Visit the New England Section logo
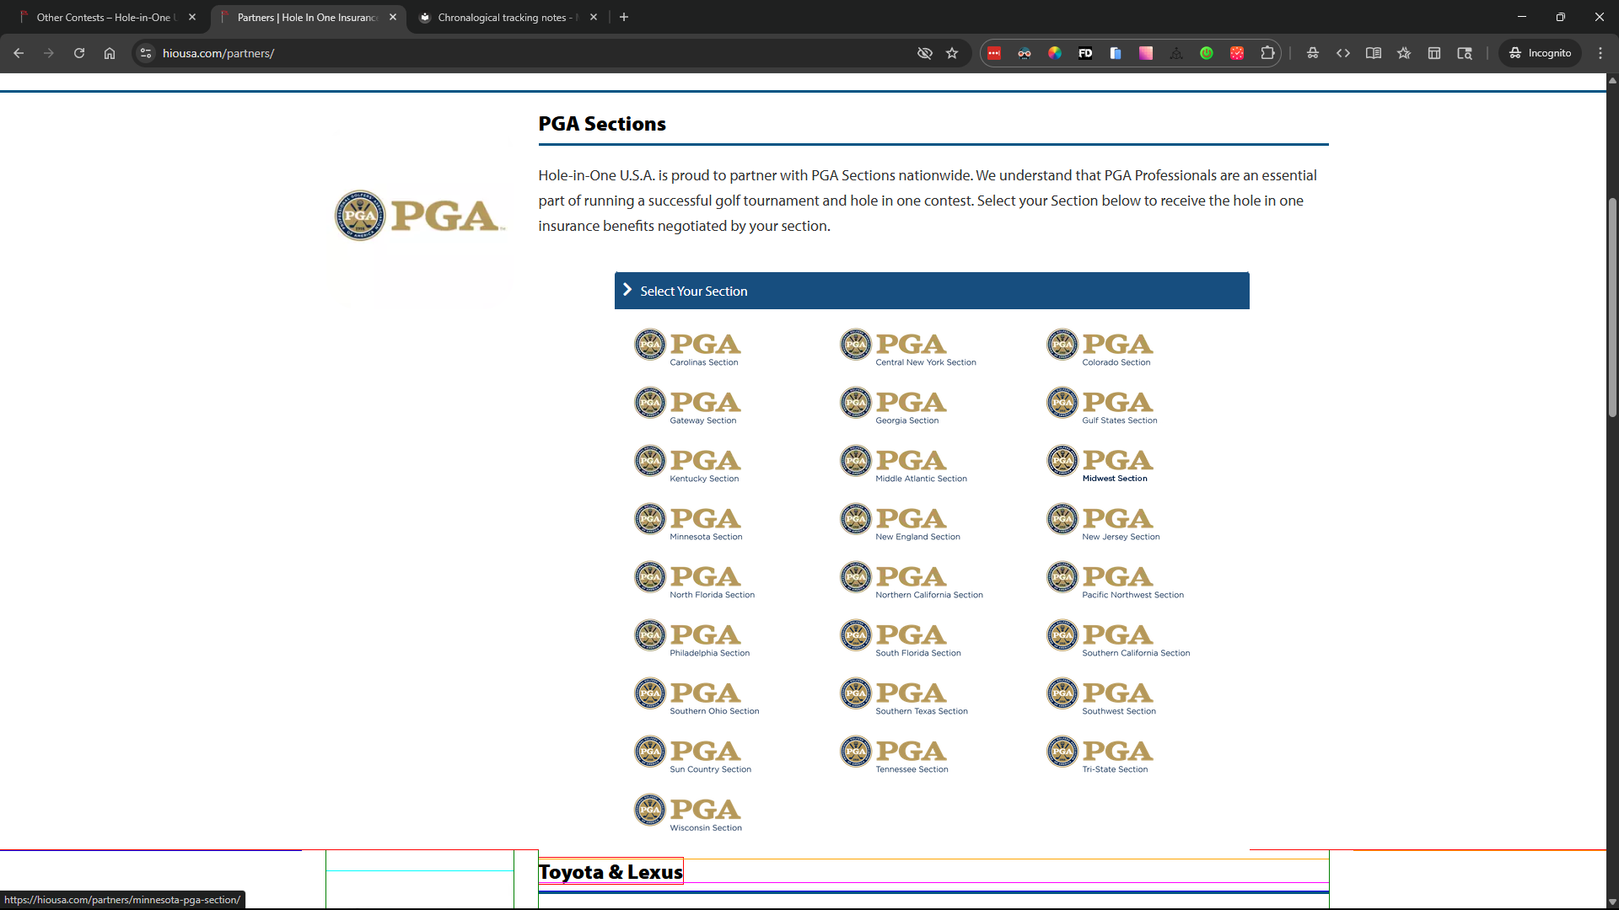The width and height of the screenshot is (1619, 910). point(901,522)
